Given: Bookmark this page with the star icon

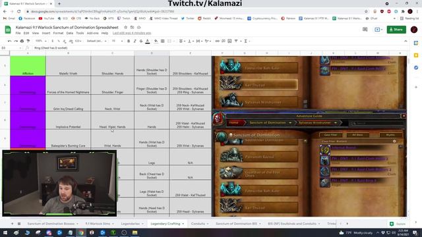Looking at the screenshot, I should pos(366,12).
